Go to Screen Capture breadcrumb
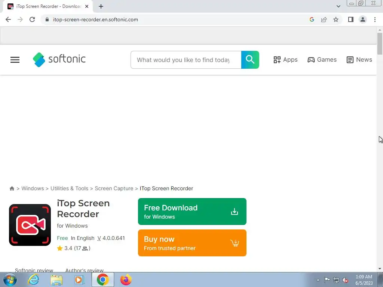This screenshot has height=287, width=383. tap(114, 188)
